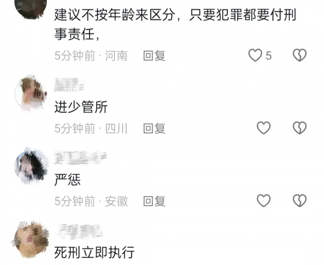
Task: Like the '进少管所' comment
Action: [x=264, y=128]
